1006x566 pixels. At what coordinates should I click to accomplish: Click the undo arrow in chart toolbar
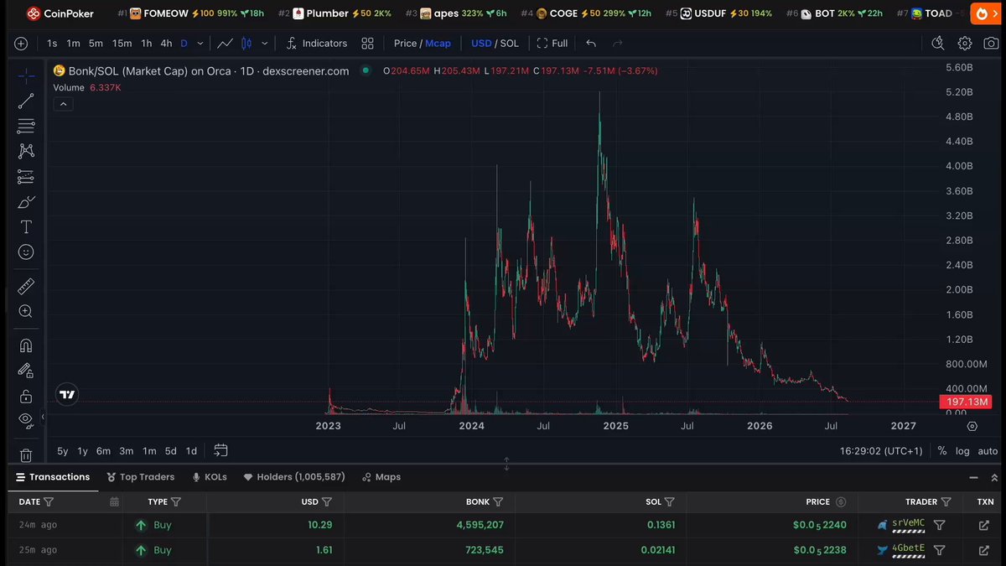pos(591,44)
